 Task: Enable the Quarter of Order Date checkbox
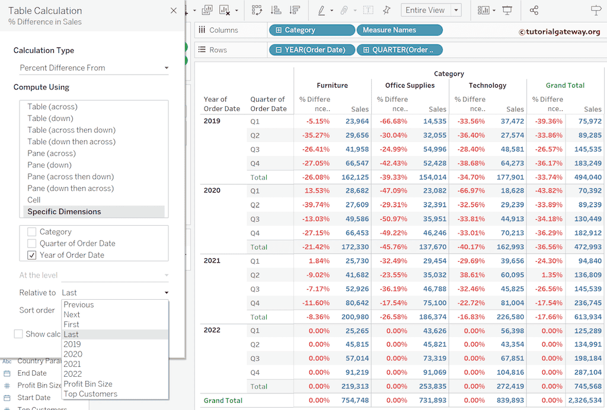(x=32, y=244)
